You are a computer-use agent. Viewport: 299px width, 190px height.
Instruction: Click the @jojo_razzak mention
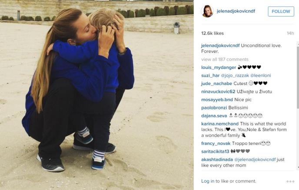(x=235, y=75)
